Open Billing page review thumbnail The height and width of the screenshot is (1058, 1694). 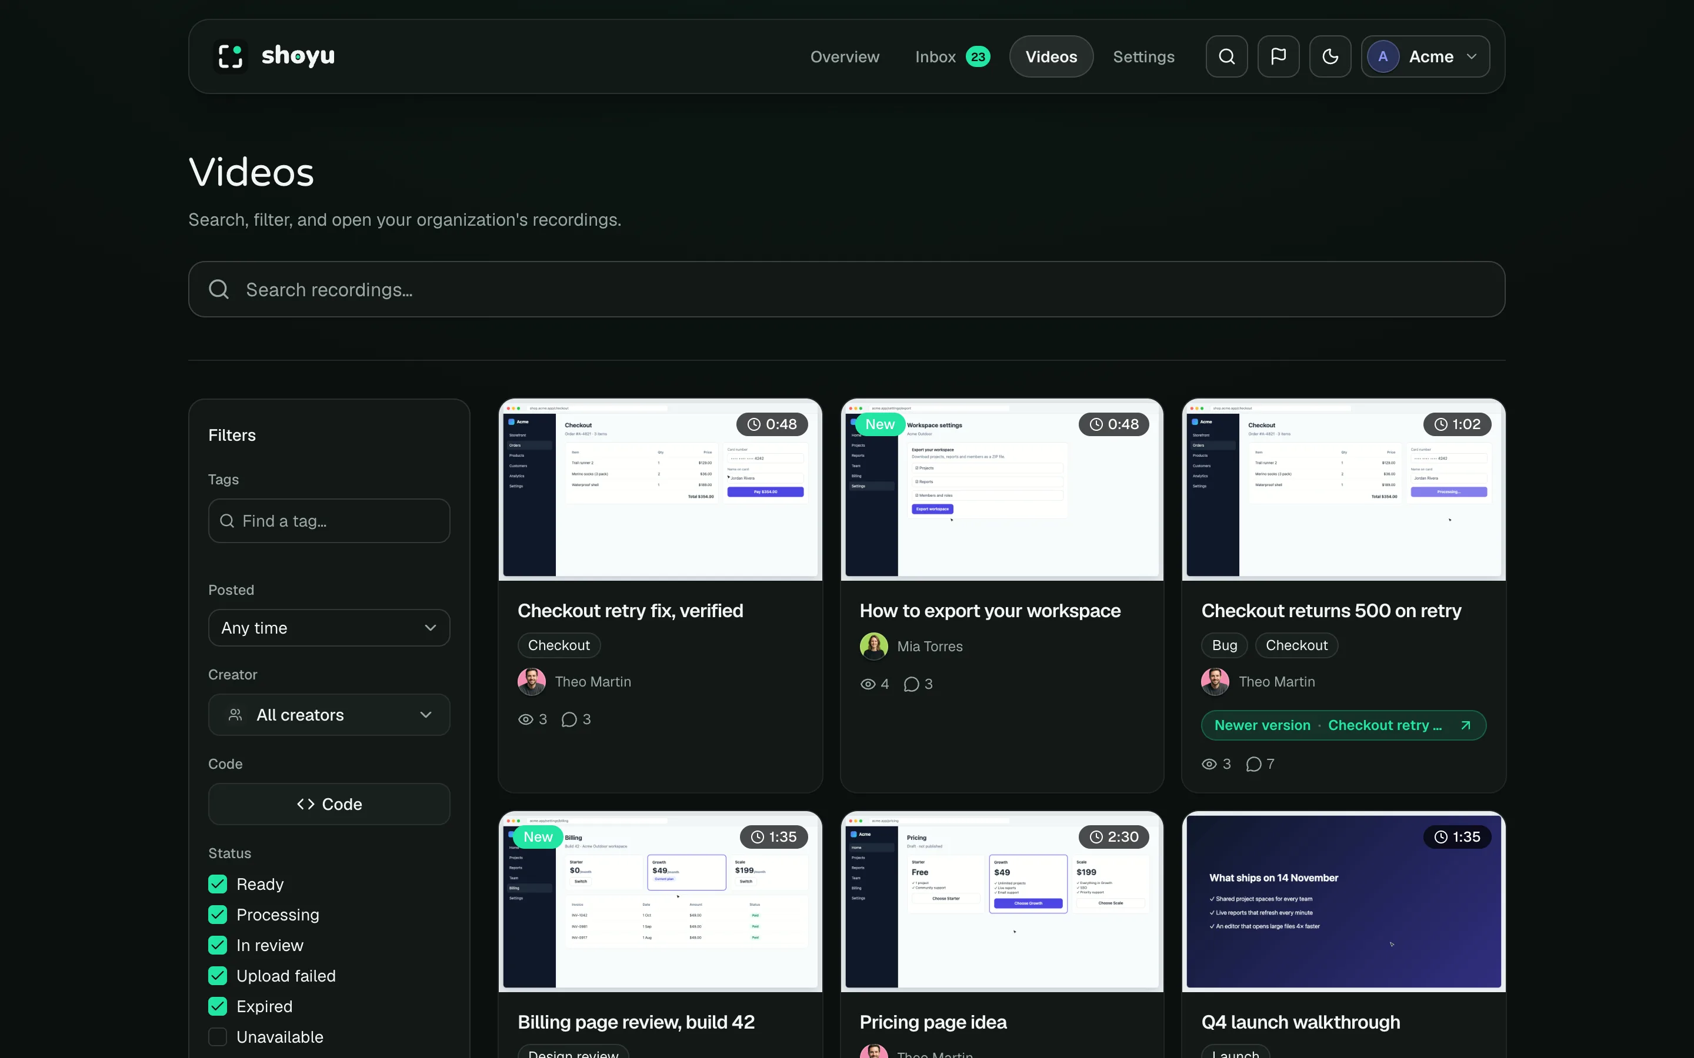[660, 902]
